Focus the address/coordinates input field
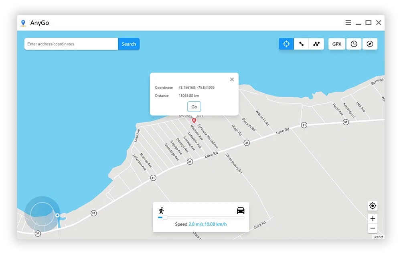The height and width of the screenshot is (256, 401). click(x=71, y=44)
